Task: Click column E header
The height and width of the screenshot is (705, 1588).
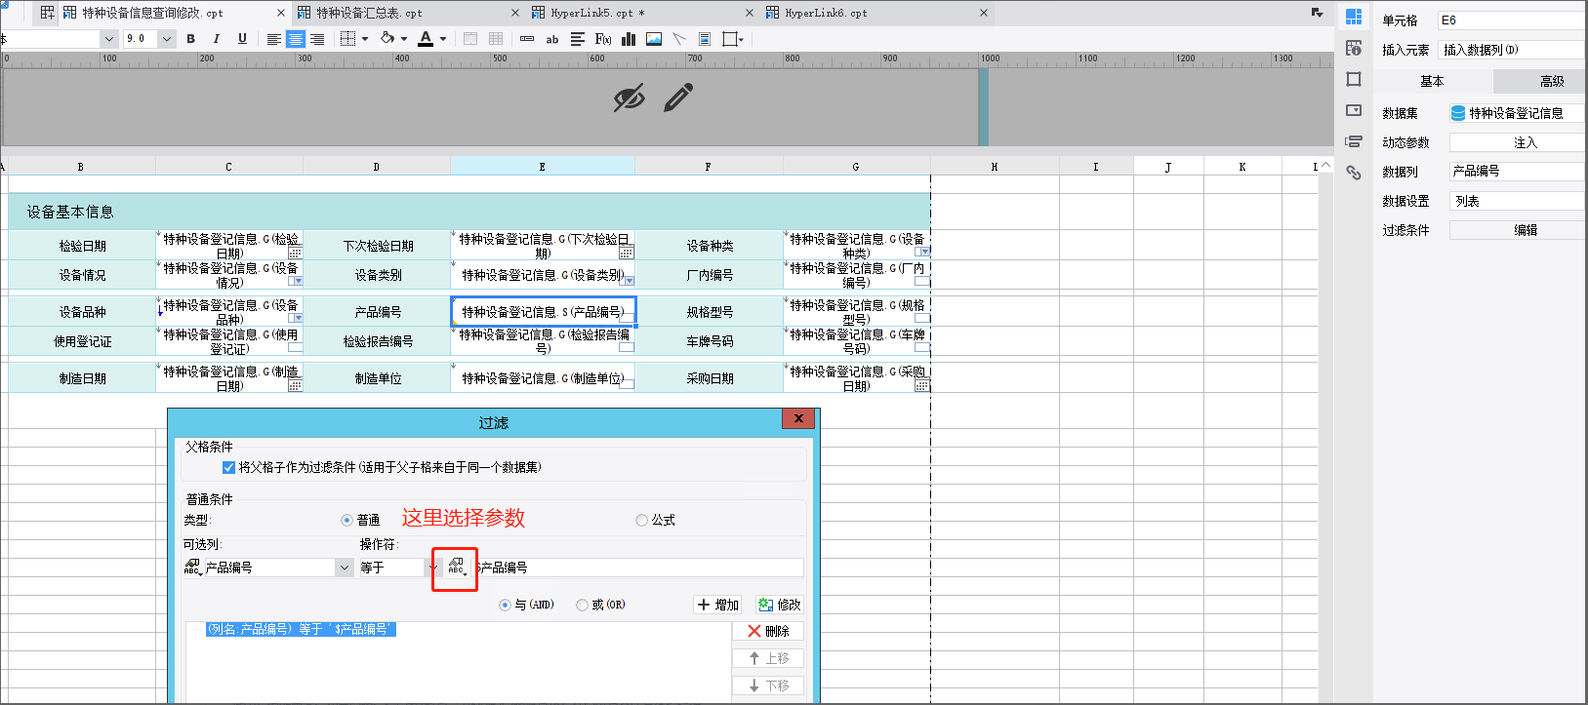Action: coord(543,167)
